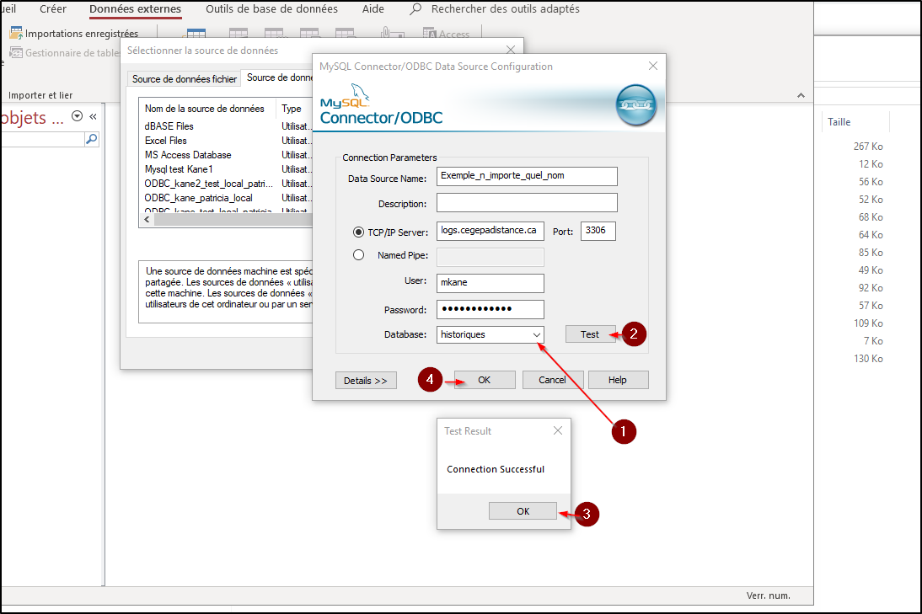Click the left arrow of the data source list scrollbar
This screenshot has height=614, width=922.
pyautogui.click(x=148, y=220)
